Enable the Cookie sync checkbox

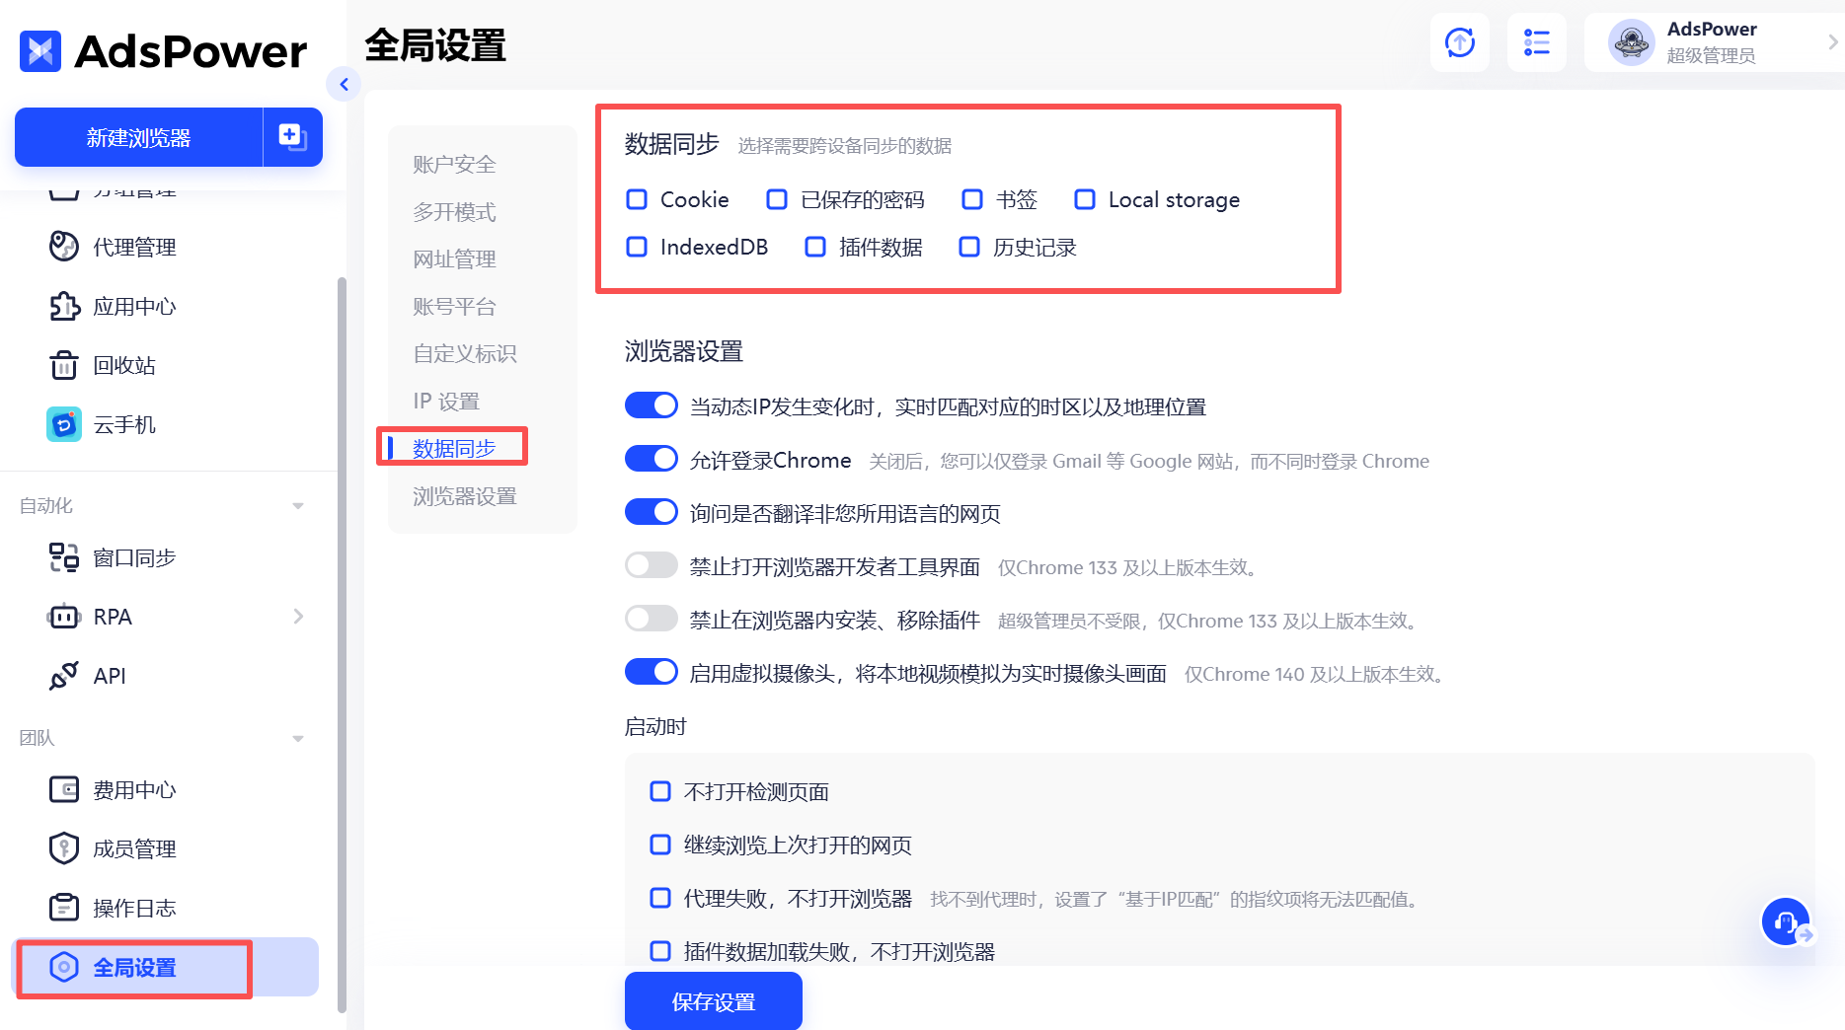pos(637,199)
